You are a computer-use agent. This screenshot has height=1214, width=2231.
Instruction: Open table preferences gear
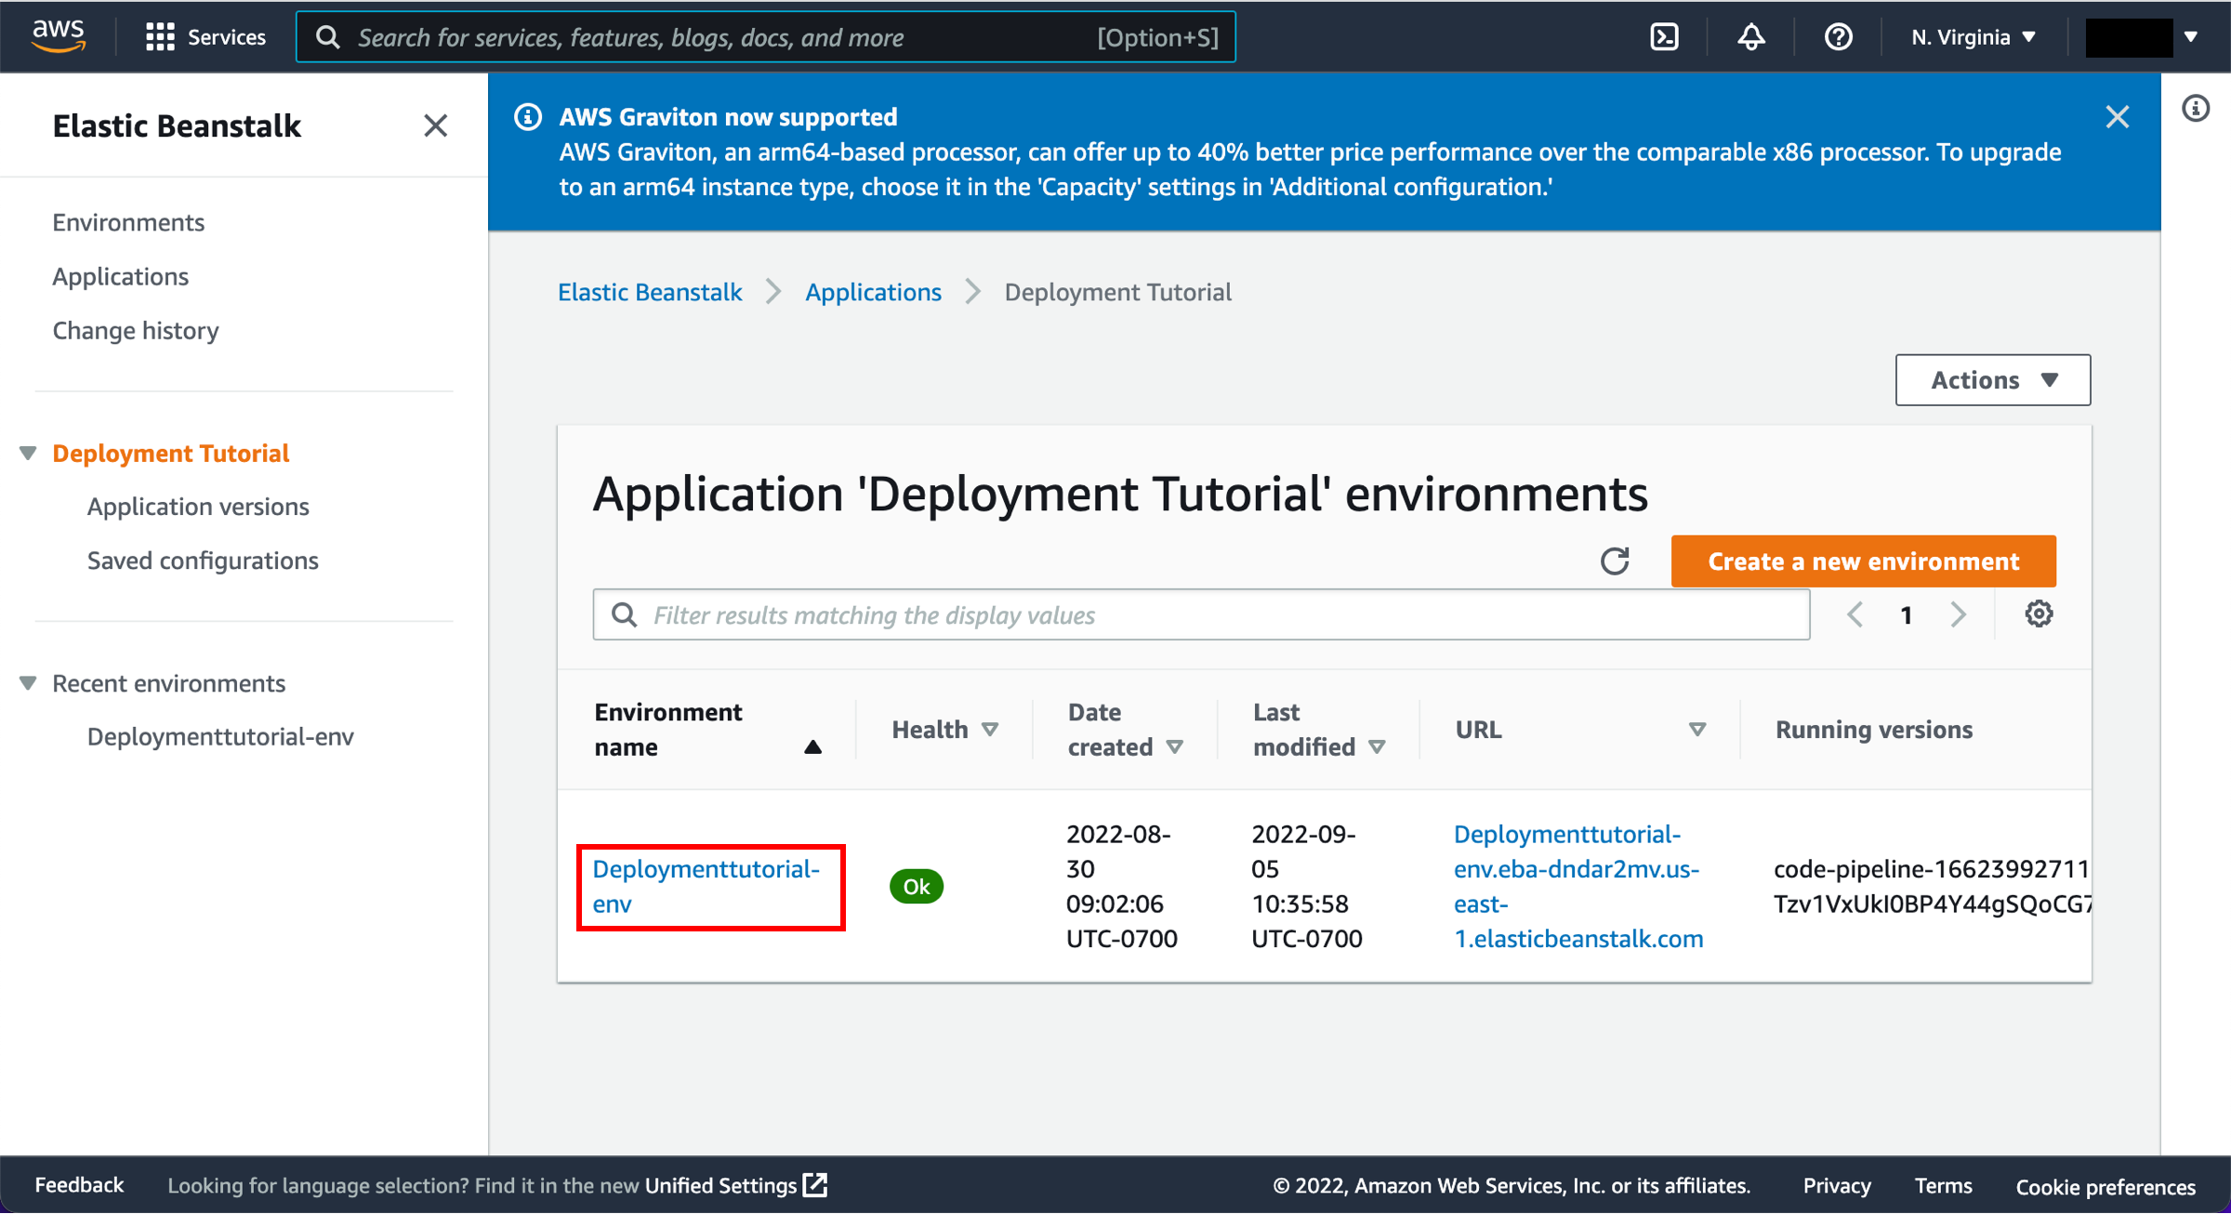tap(2039, 614)
